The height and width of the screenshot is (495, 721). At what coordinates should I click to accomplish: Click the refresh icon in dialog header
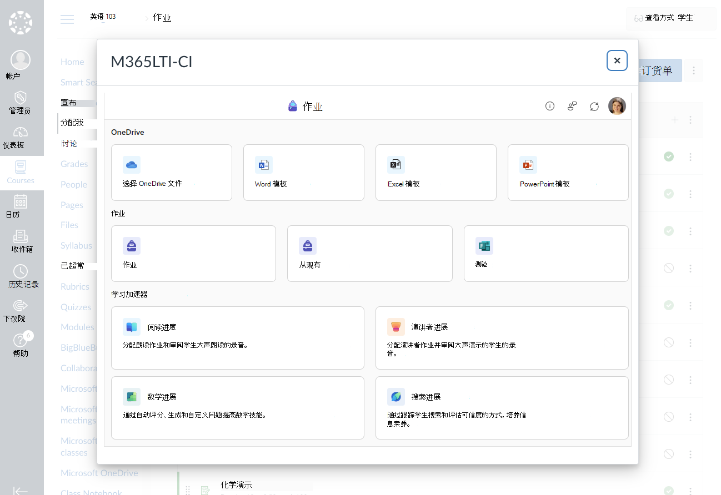(x=594, y=106)
